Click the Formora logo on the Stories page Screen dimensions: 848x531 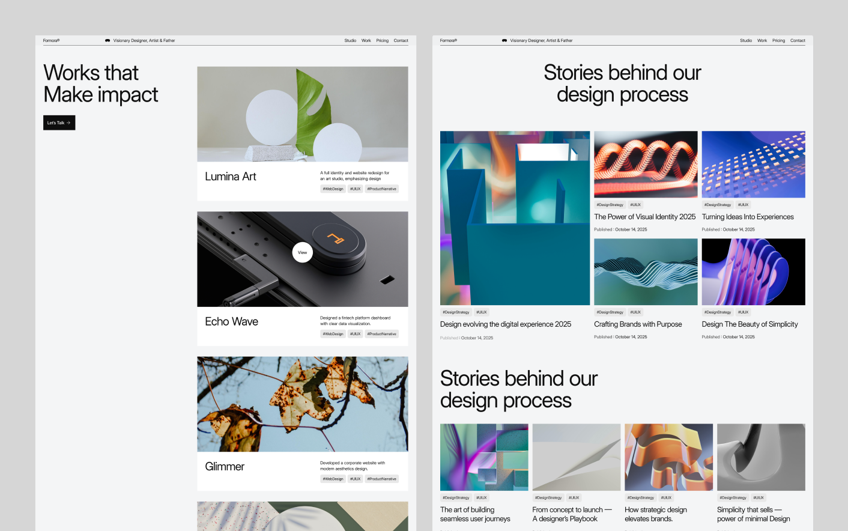[x=448, y=41]
